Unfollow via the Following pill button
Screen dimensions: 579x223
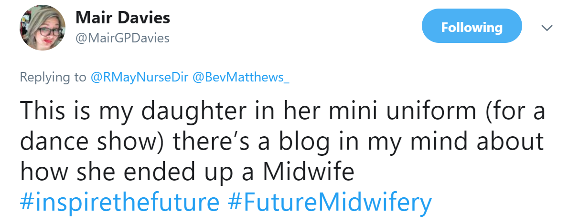point(472,26)
